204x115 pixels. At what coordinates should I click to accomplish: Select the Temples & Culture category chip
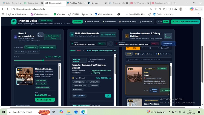click(x=143, y=54)
